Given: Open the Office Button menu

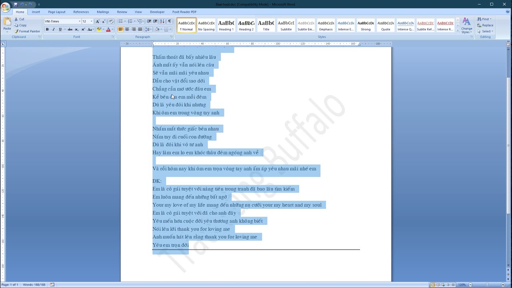Looking at the screenshot, I should point(6,7).
